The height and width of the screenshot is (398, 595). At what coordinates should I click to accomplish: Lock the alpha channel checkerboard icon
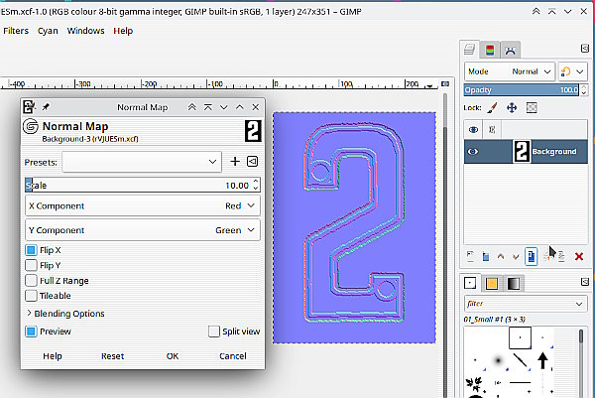click(531, 107)
